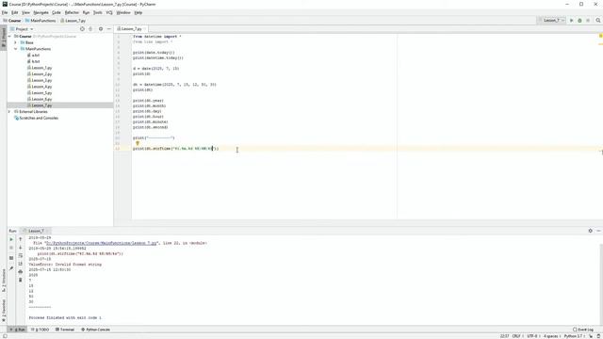
Task: Click the stop icon in the top toolbar
Action: pos(588,21)
